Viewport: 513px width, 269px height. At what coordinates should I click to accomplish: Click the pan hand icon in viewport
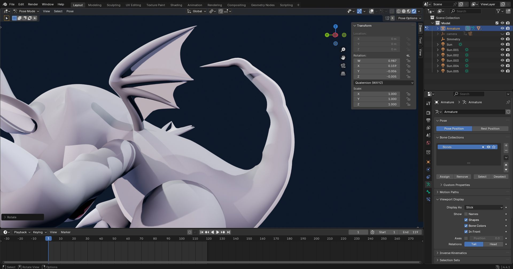coord(343,58)
